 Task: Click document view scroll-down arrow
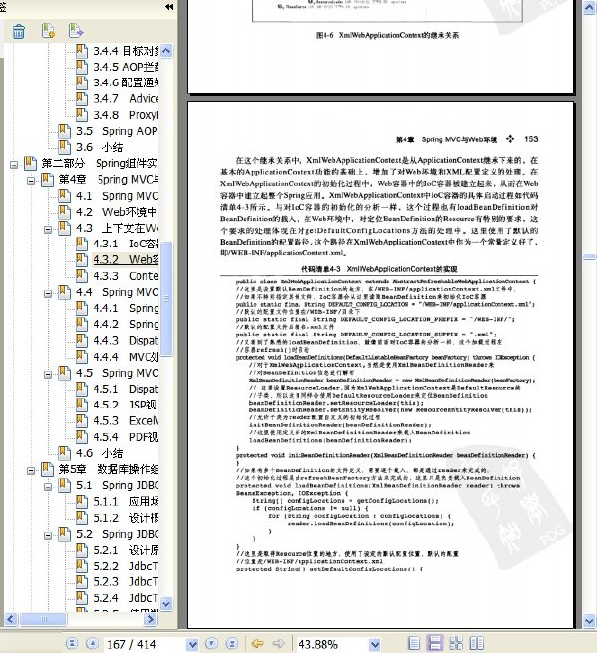[x=589, y=621]
